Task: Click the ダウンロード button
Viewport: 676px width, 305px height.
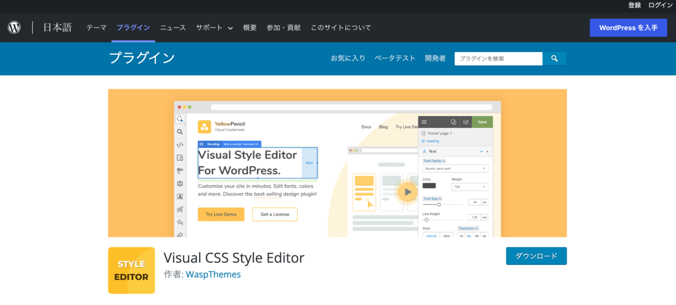Action: coord(536,255)
